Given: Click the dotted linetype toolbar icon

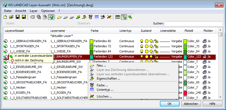Looking at the screenshot, I should coord(96,17).
